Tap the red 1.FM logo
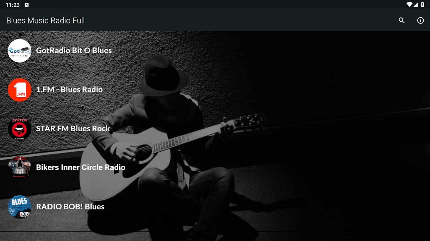Screen dimensions: 430x241 pyautogui.click(x=20, y=90)
